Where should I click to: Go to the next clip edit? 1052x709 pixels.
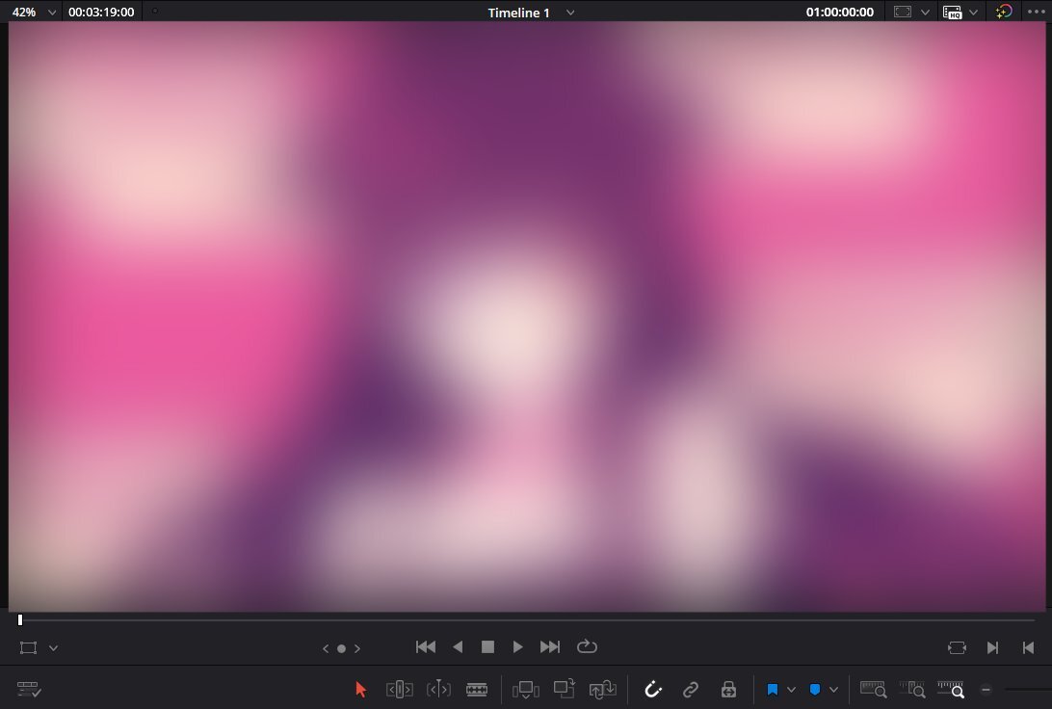tap(993, 647)
